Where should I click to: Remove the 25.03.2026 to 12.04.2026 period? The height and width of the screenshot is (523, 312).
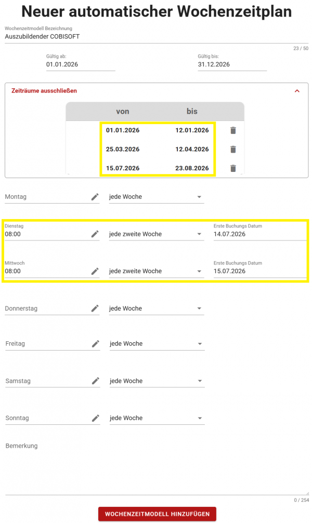point(233,150)
